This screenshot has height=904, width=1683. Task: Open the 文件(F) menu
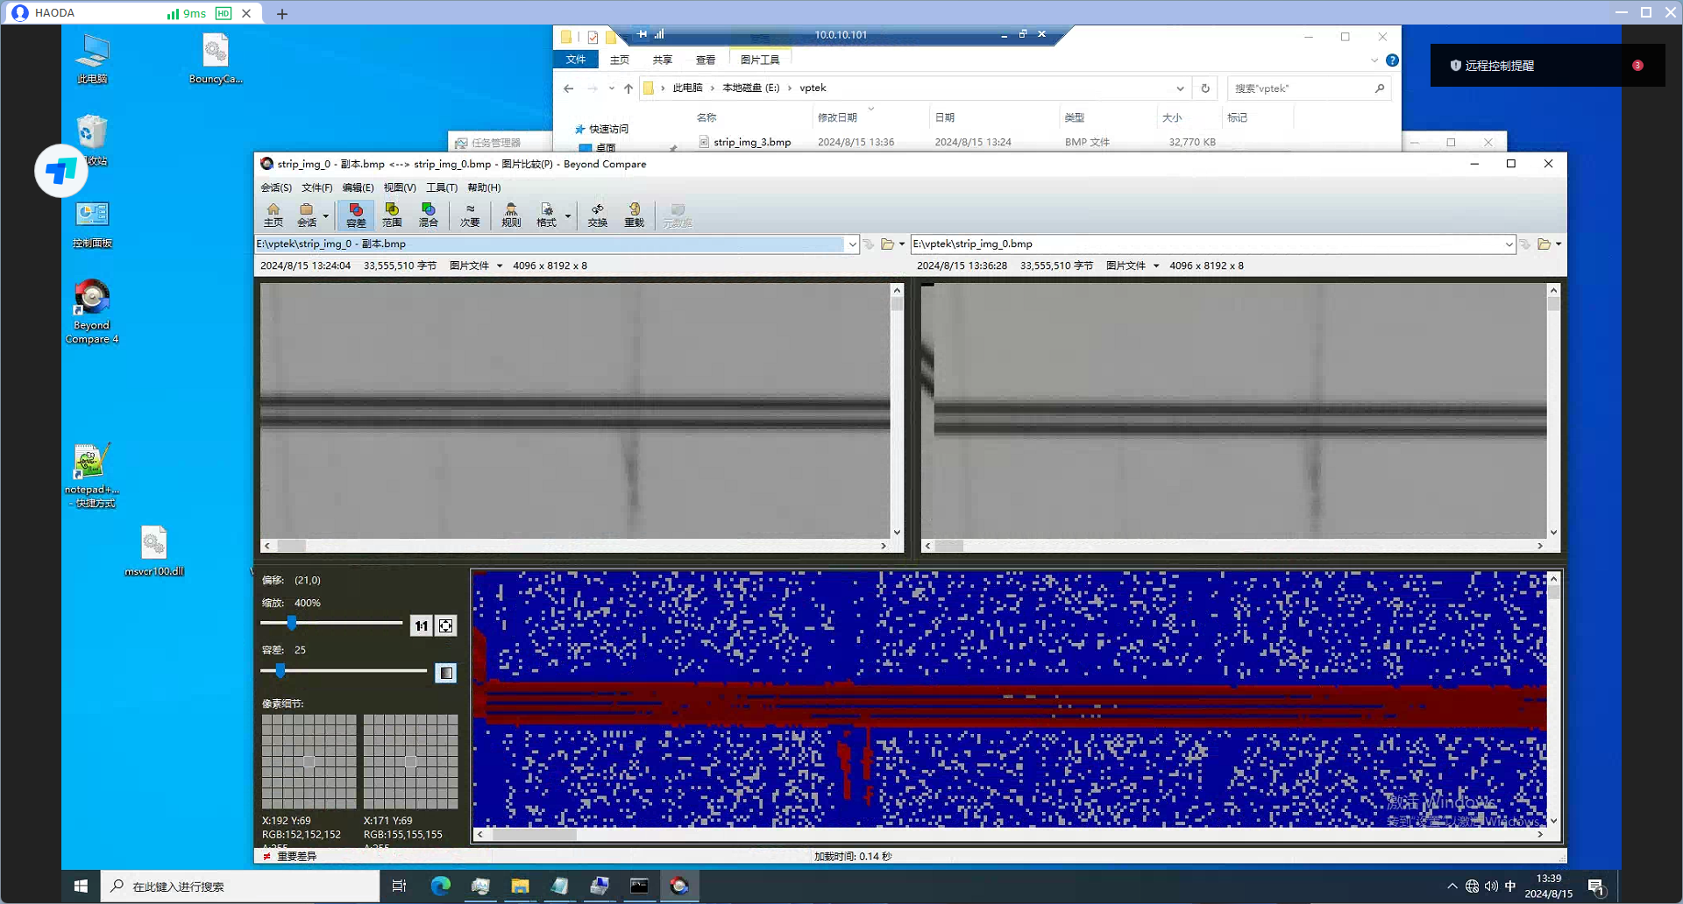[x=317, y=187]
